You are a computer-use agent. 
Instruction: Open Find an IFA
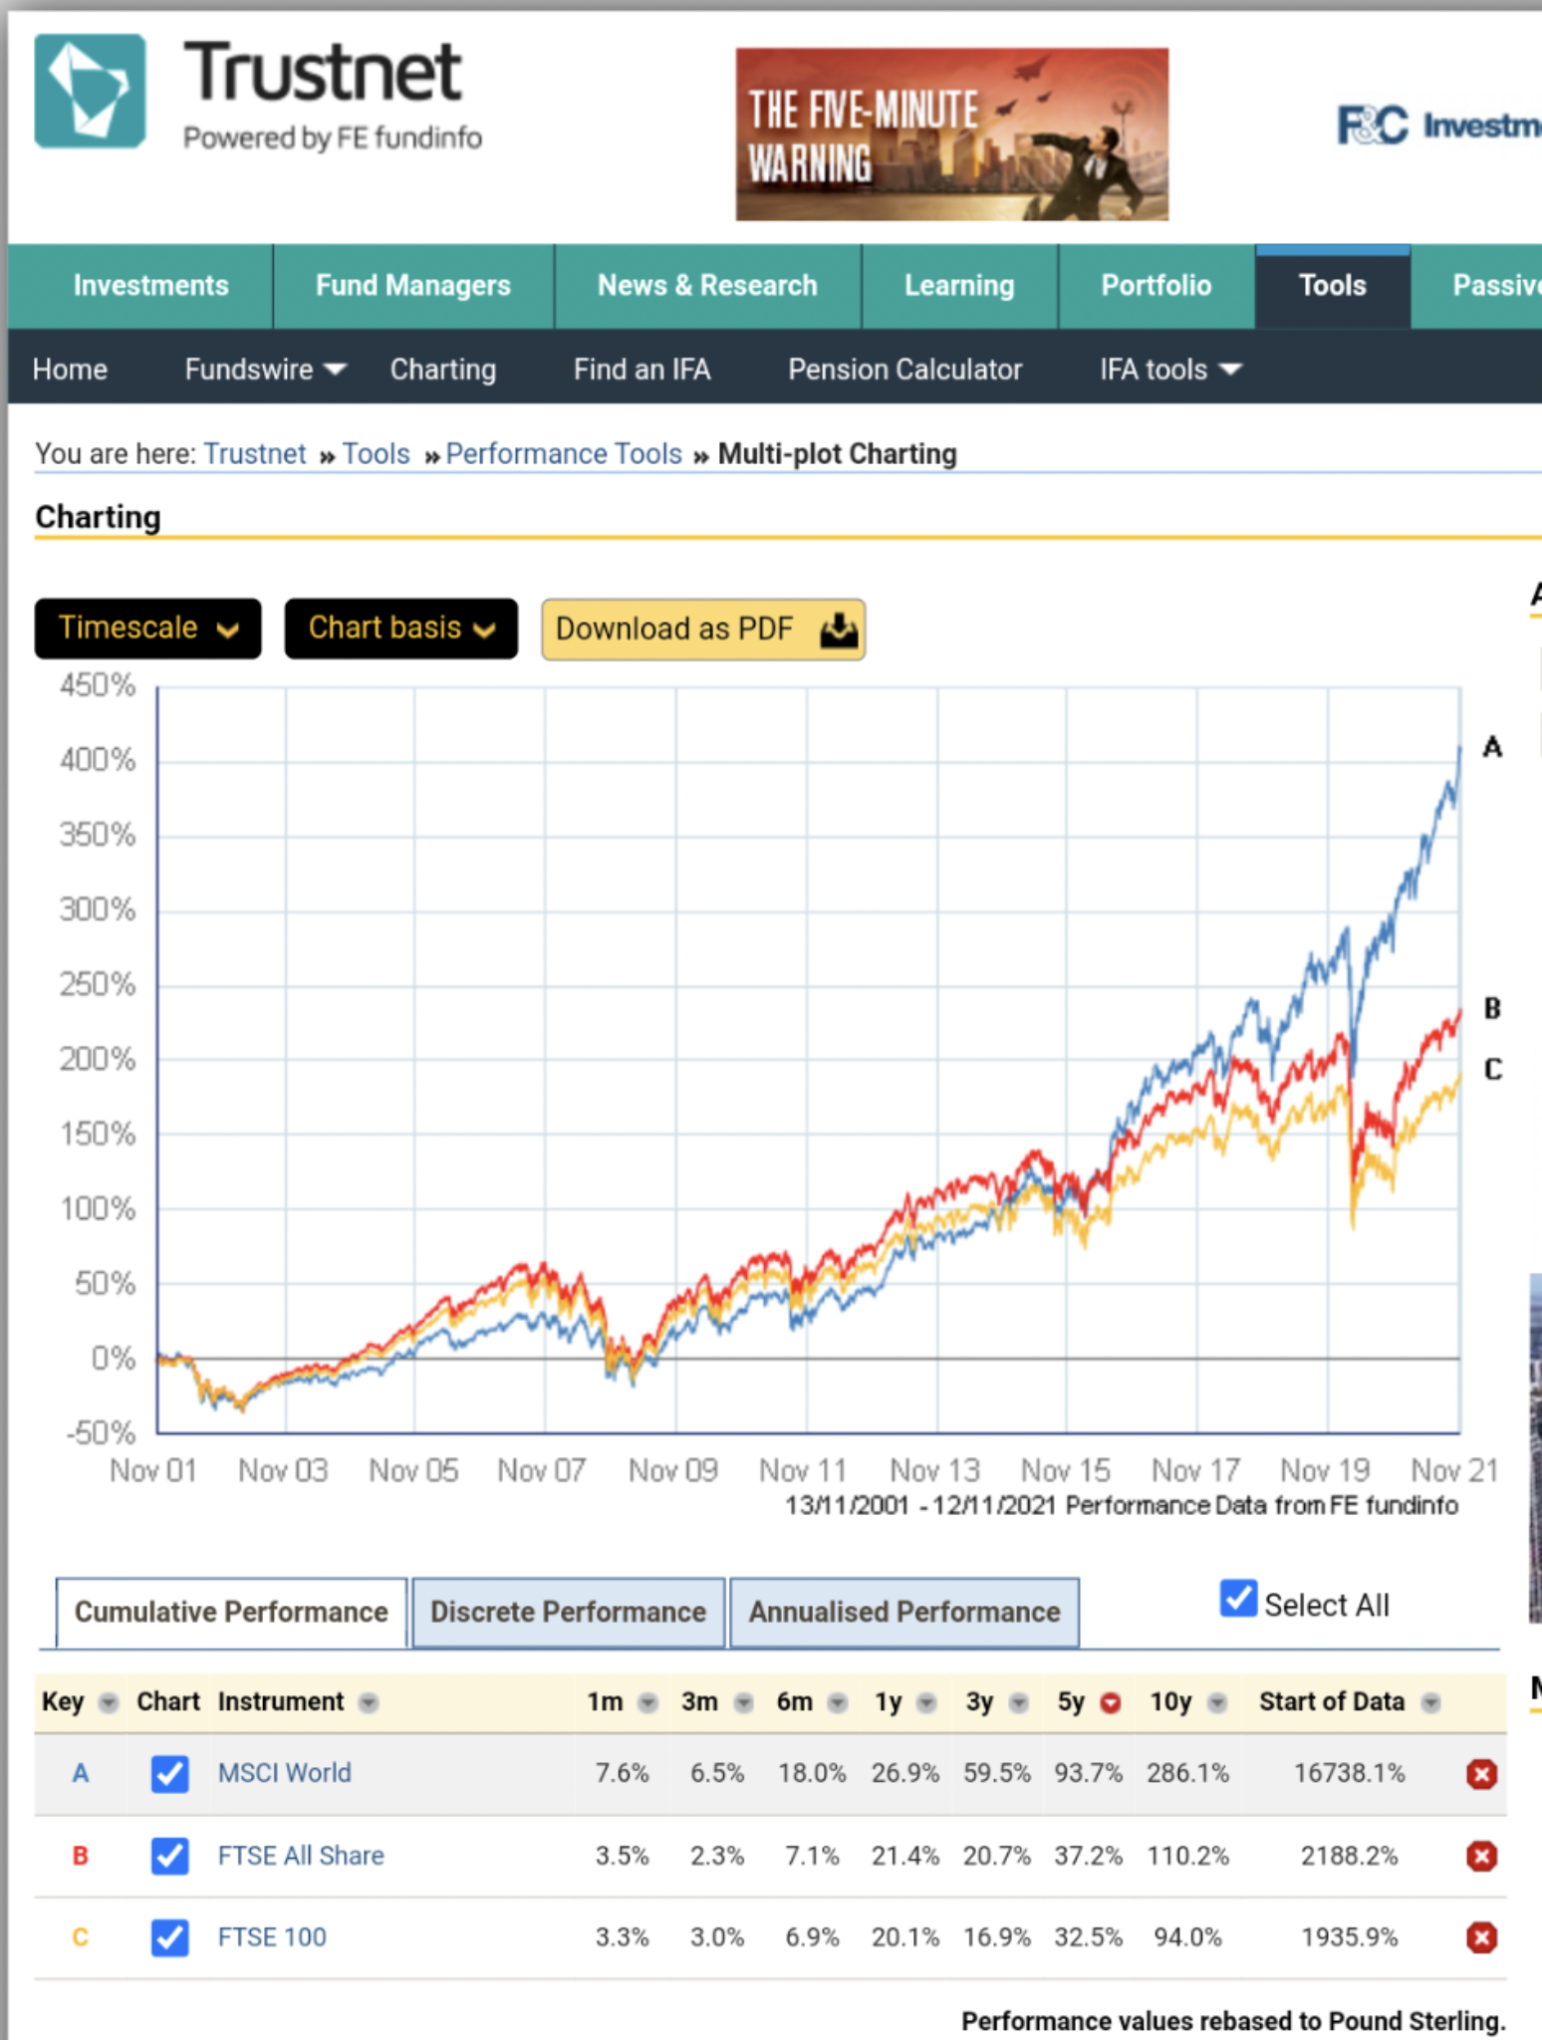(642, 370)
